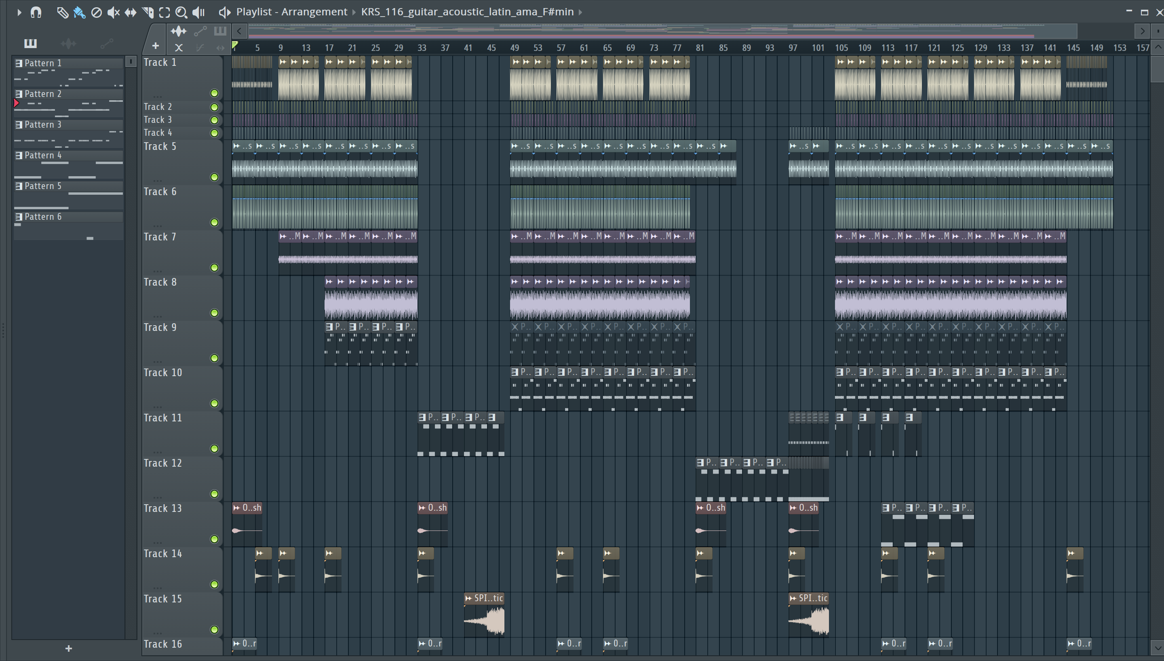The image size is (1164, 661).
Task: Mute Track 8 using its green light
Action: coord(214,313)
